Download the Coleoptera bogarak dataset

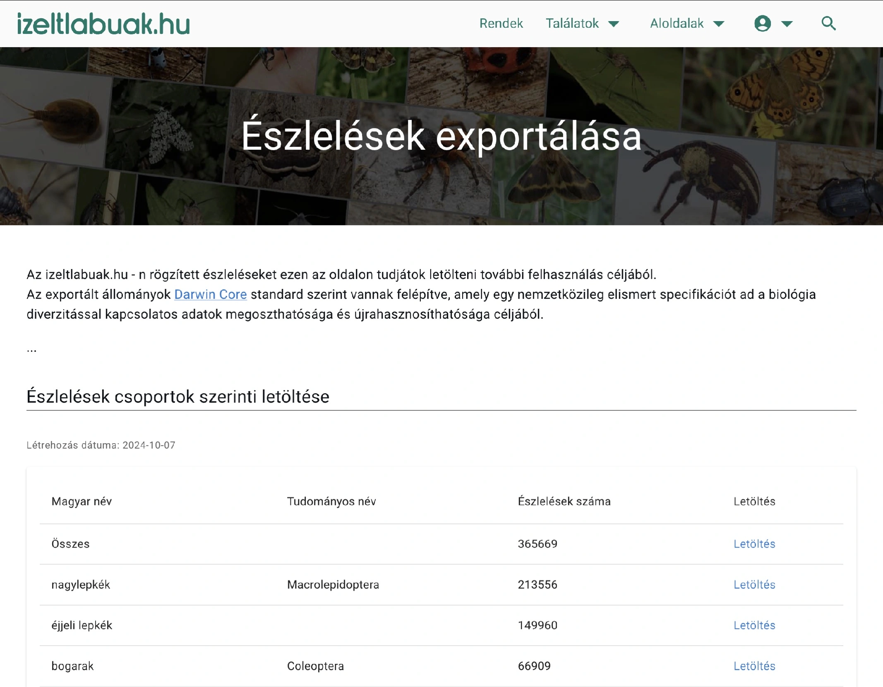click(754, 666)
